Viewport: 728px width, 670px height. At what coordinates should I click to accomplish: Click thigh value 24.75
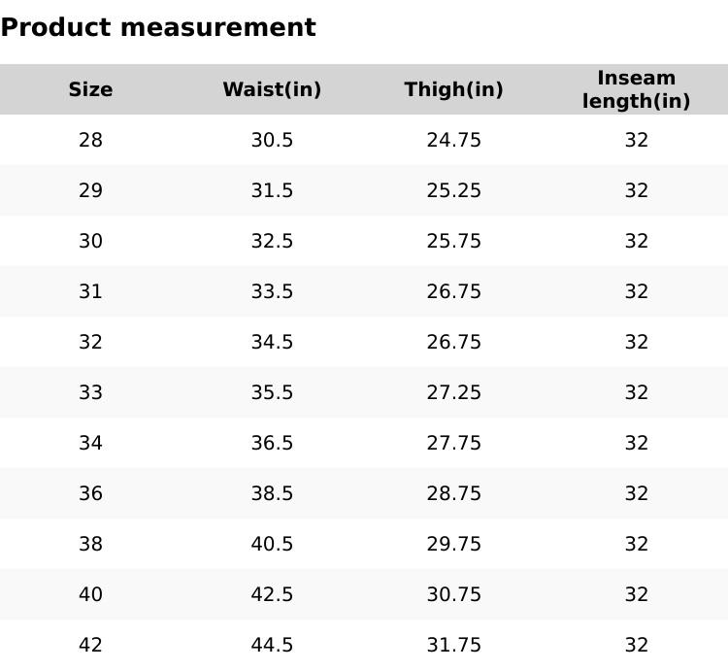[x=453, y=140]
